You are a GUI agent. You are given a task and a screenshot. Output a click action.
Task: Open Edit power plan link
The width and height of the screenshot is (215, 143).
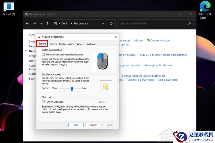click(x=168, y=80)
